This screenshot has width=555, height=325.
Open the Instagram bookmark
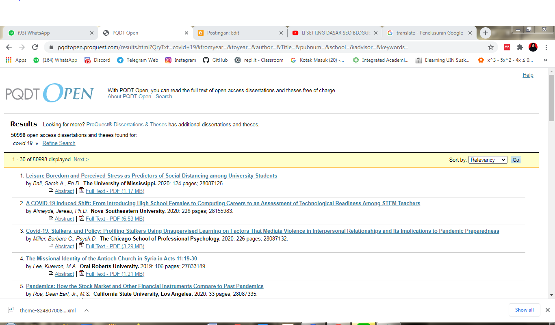(x=181, y=60)
